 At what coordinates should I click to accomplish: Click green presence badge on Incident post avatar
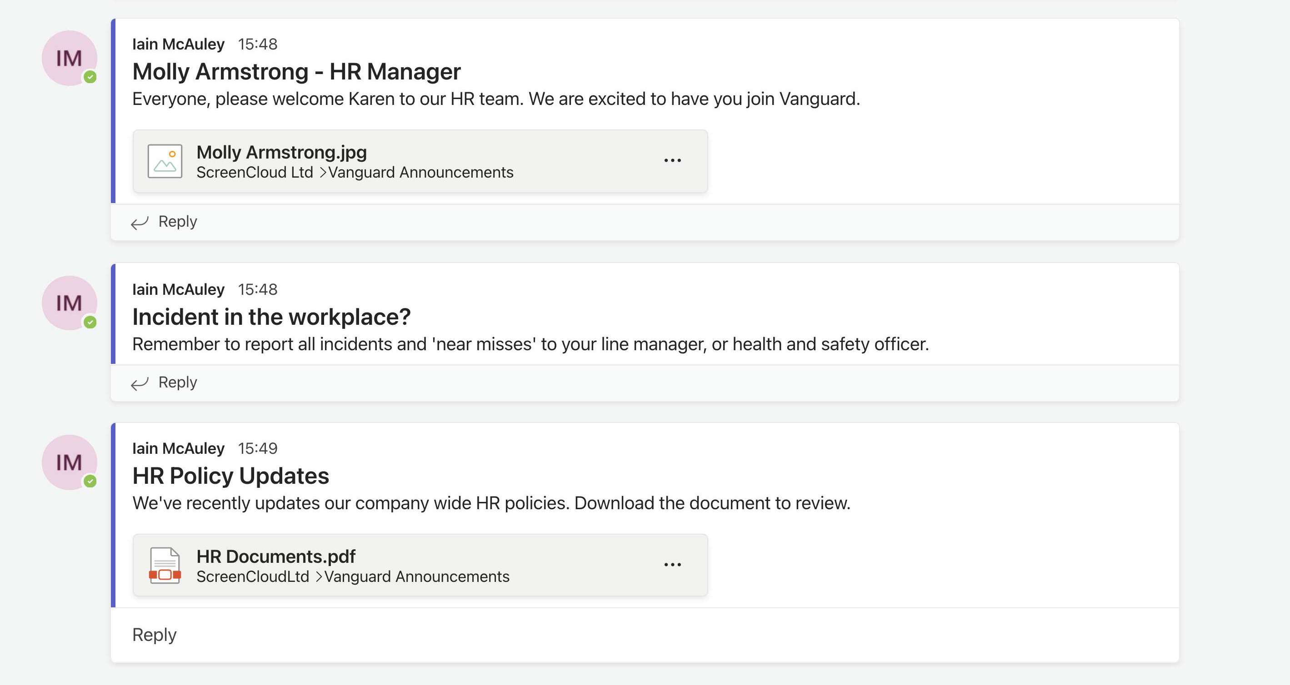pyautogui.click(x=90, y=322)
